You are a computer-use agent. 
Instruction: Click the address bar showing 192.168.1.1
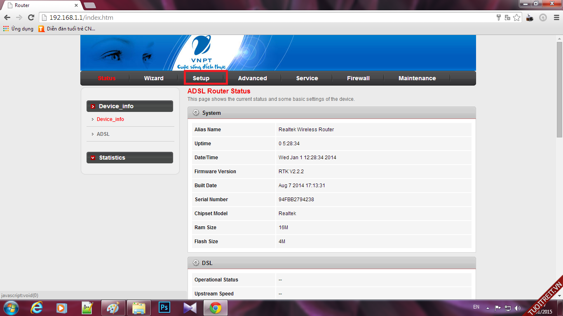(247, 18)
